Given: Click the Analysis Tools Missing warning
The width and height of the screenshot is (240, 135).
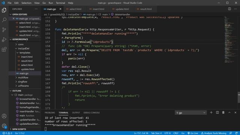Looking at the screenshot, I should [x=213, y=133].
